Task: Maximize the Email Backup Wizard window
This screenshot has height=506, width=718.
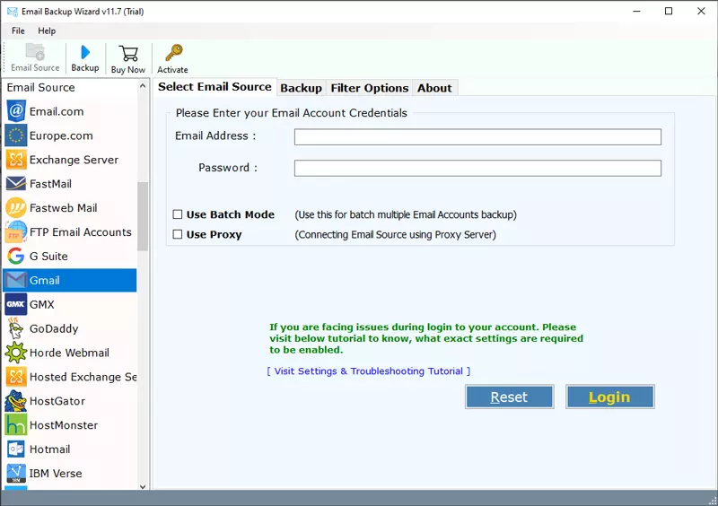Action: click(x=669, y=11)
